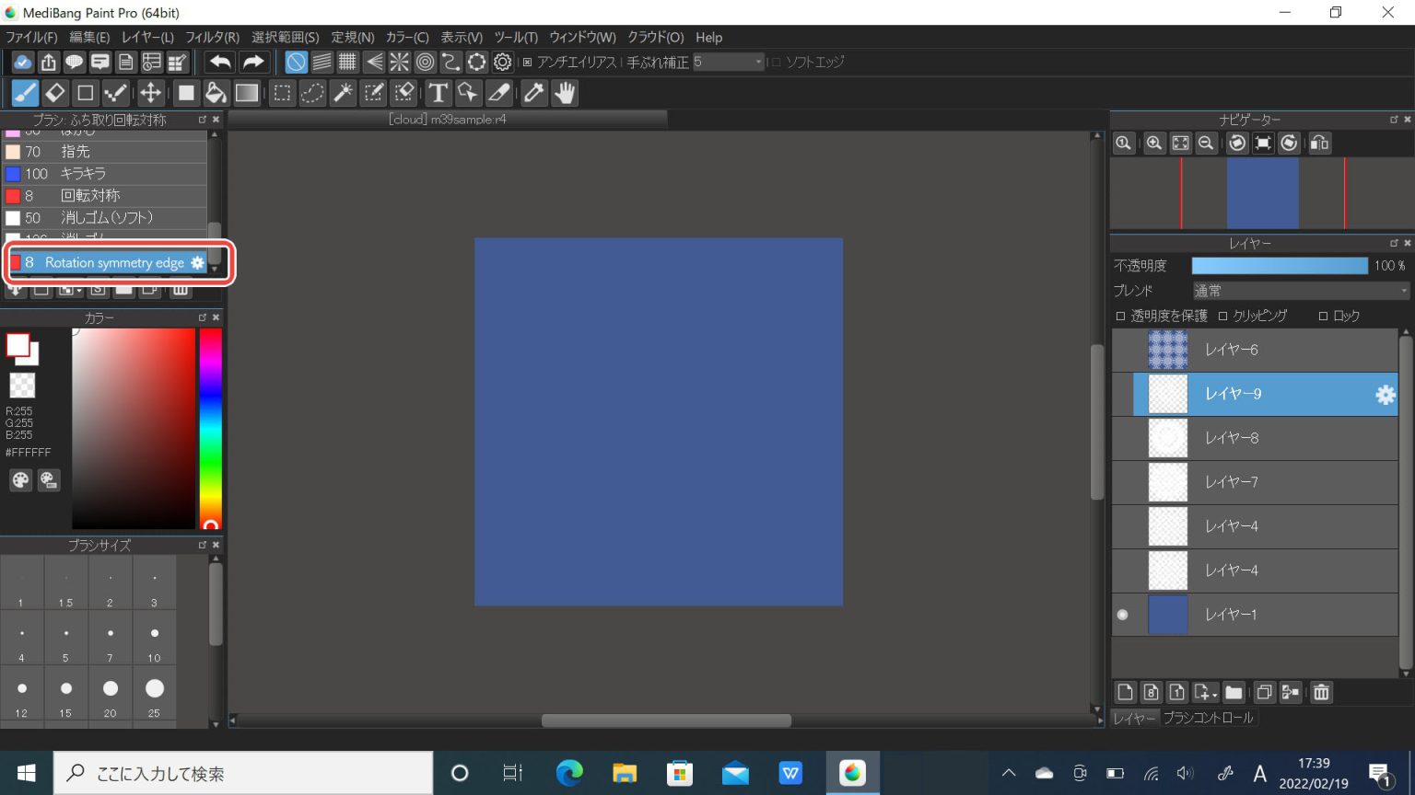Select the Magic Wand tool
This screenshot has width=1415, height=795.
coord(343,93)
